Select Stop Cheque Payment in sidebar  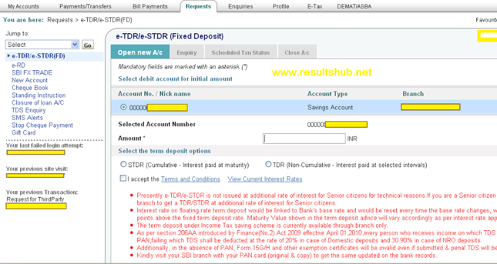click(x=42, y=125)
